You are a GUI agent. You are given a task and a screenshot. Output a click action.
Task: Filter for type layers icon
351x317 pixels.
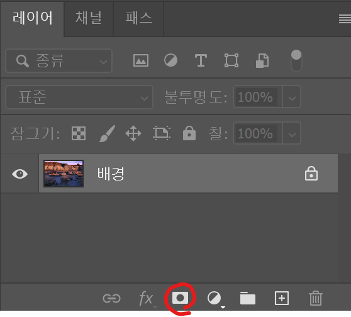tap(201, 60)
